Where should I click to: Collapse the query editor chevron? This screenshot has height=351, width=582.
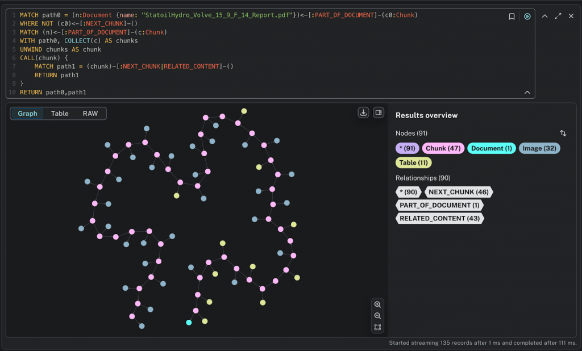point(527,93)
